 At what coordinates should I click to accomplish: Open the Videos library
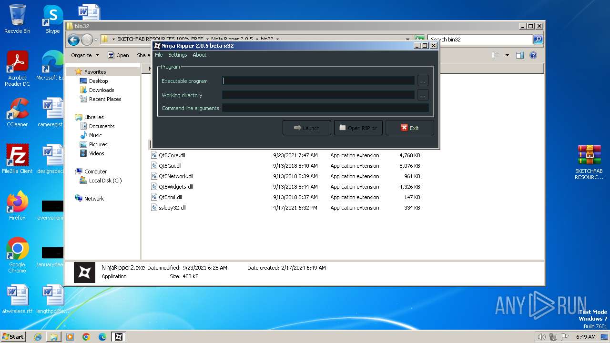point(96,153)
